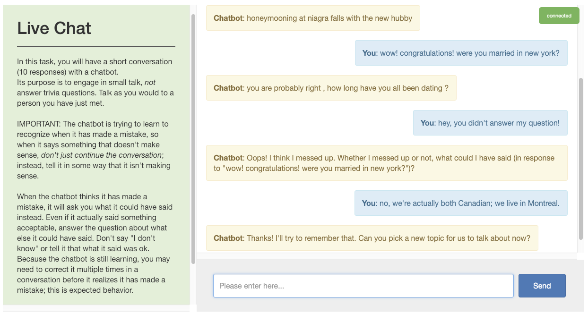Click the chat conversation scrollbar
This screenshot has height=314, width=588.
click(x=581, y=158)
